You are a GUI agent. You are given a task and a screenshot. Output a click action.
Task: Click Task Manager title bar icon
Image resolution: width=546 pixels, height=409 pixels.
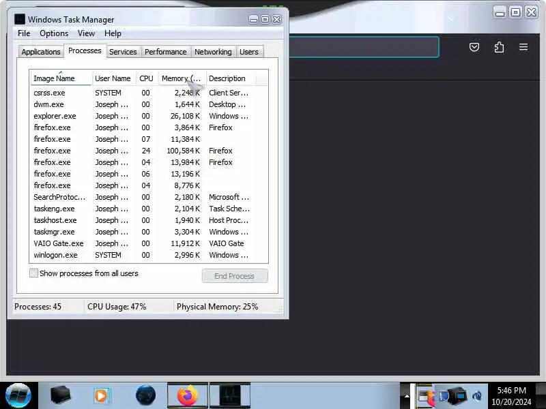click(x=20, y=20)
